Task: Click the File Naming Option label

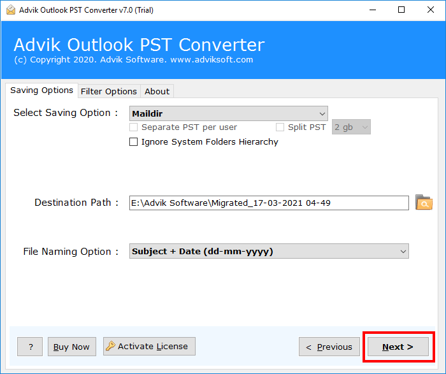Action: coord(71,252)
